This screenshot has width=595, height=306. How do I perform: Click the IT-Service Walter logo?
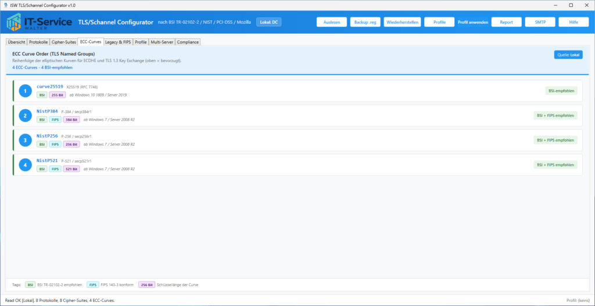click(x=40, y=23)
